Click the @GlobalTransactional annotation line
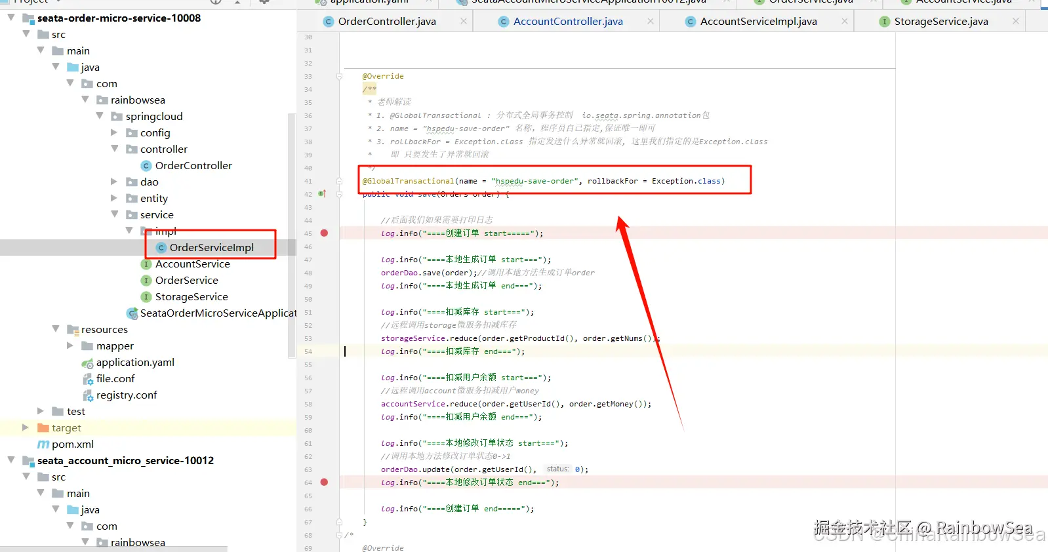 544,181
